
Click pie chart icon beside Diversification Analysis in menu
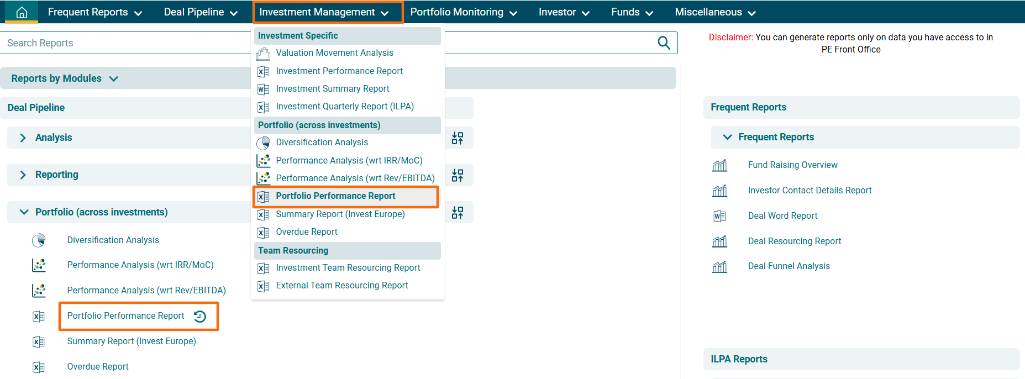(264, 143)
